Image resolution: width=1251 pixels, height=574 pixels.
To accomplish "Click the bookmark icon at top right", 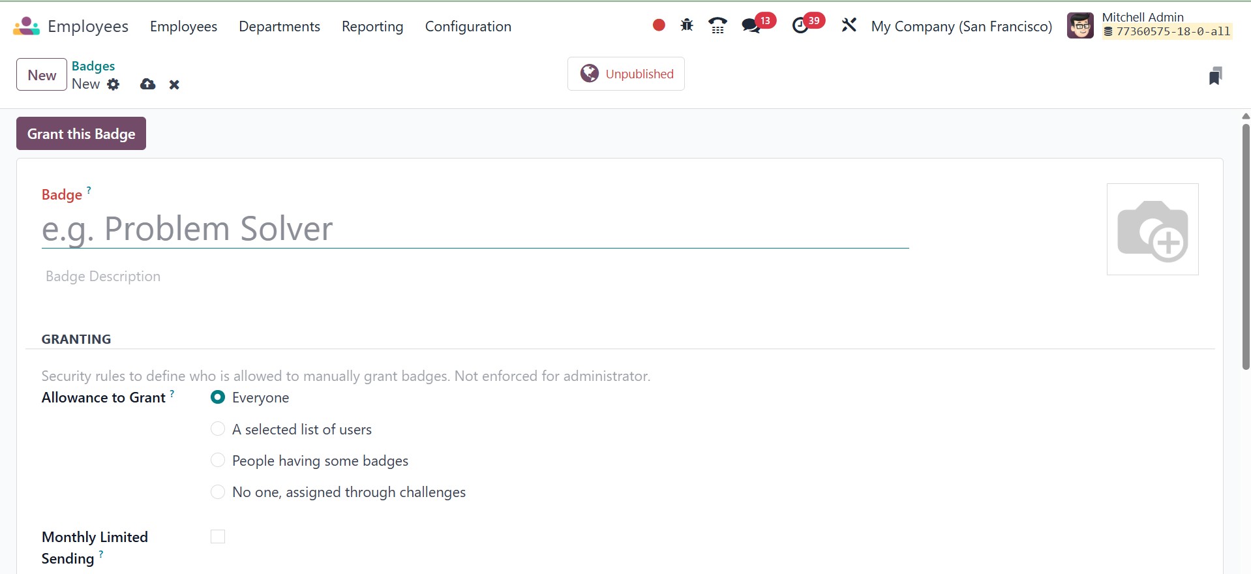I will point(1215,76).
